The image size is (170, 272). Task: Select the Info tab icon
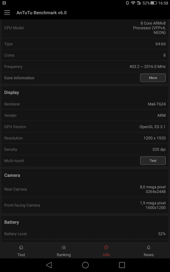point(106,247)
